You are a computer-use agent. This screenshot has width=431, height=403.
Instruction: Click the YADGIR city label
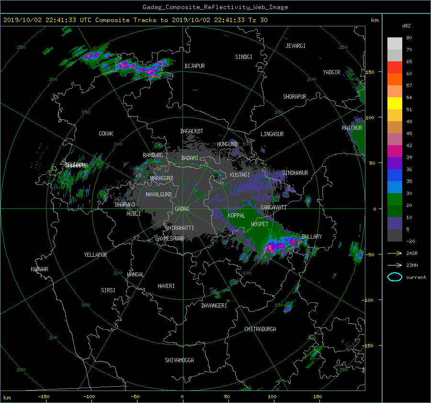(331, 72)
